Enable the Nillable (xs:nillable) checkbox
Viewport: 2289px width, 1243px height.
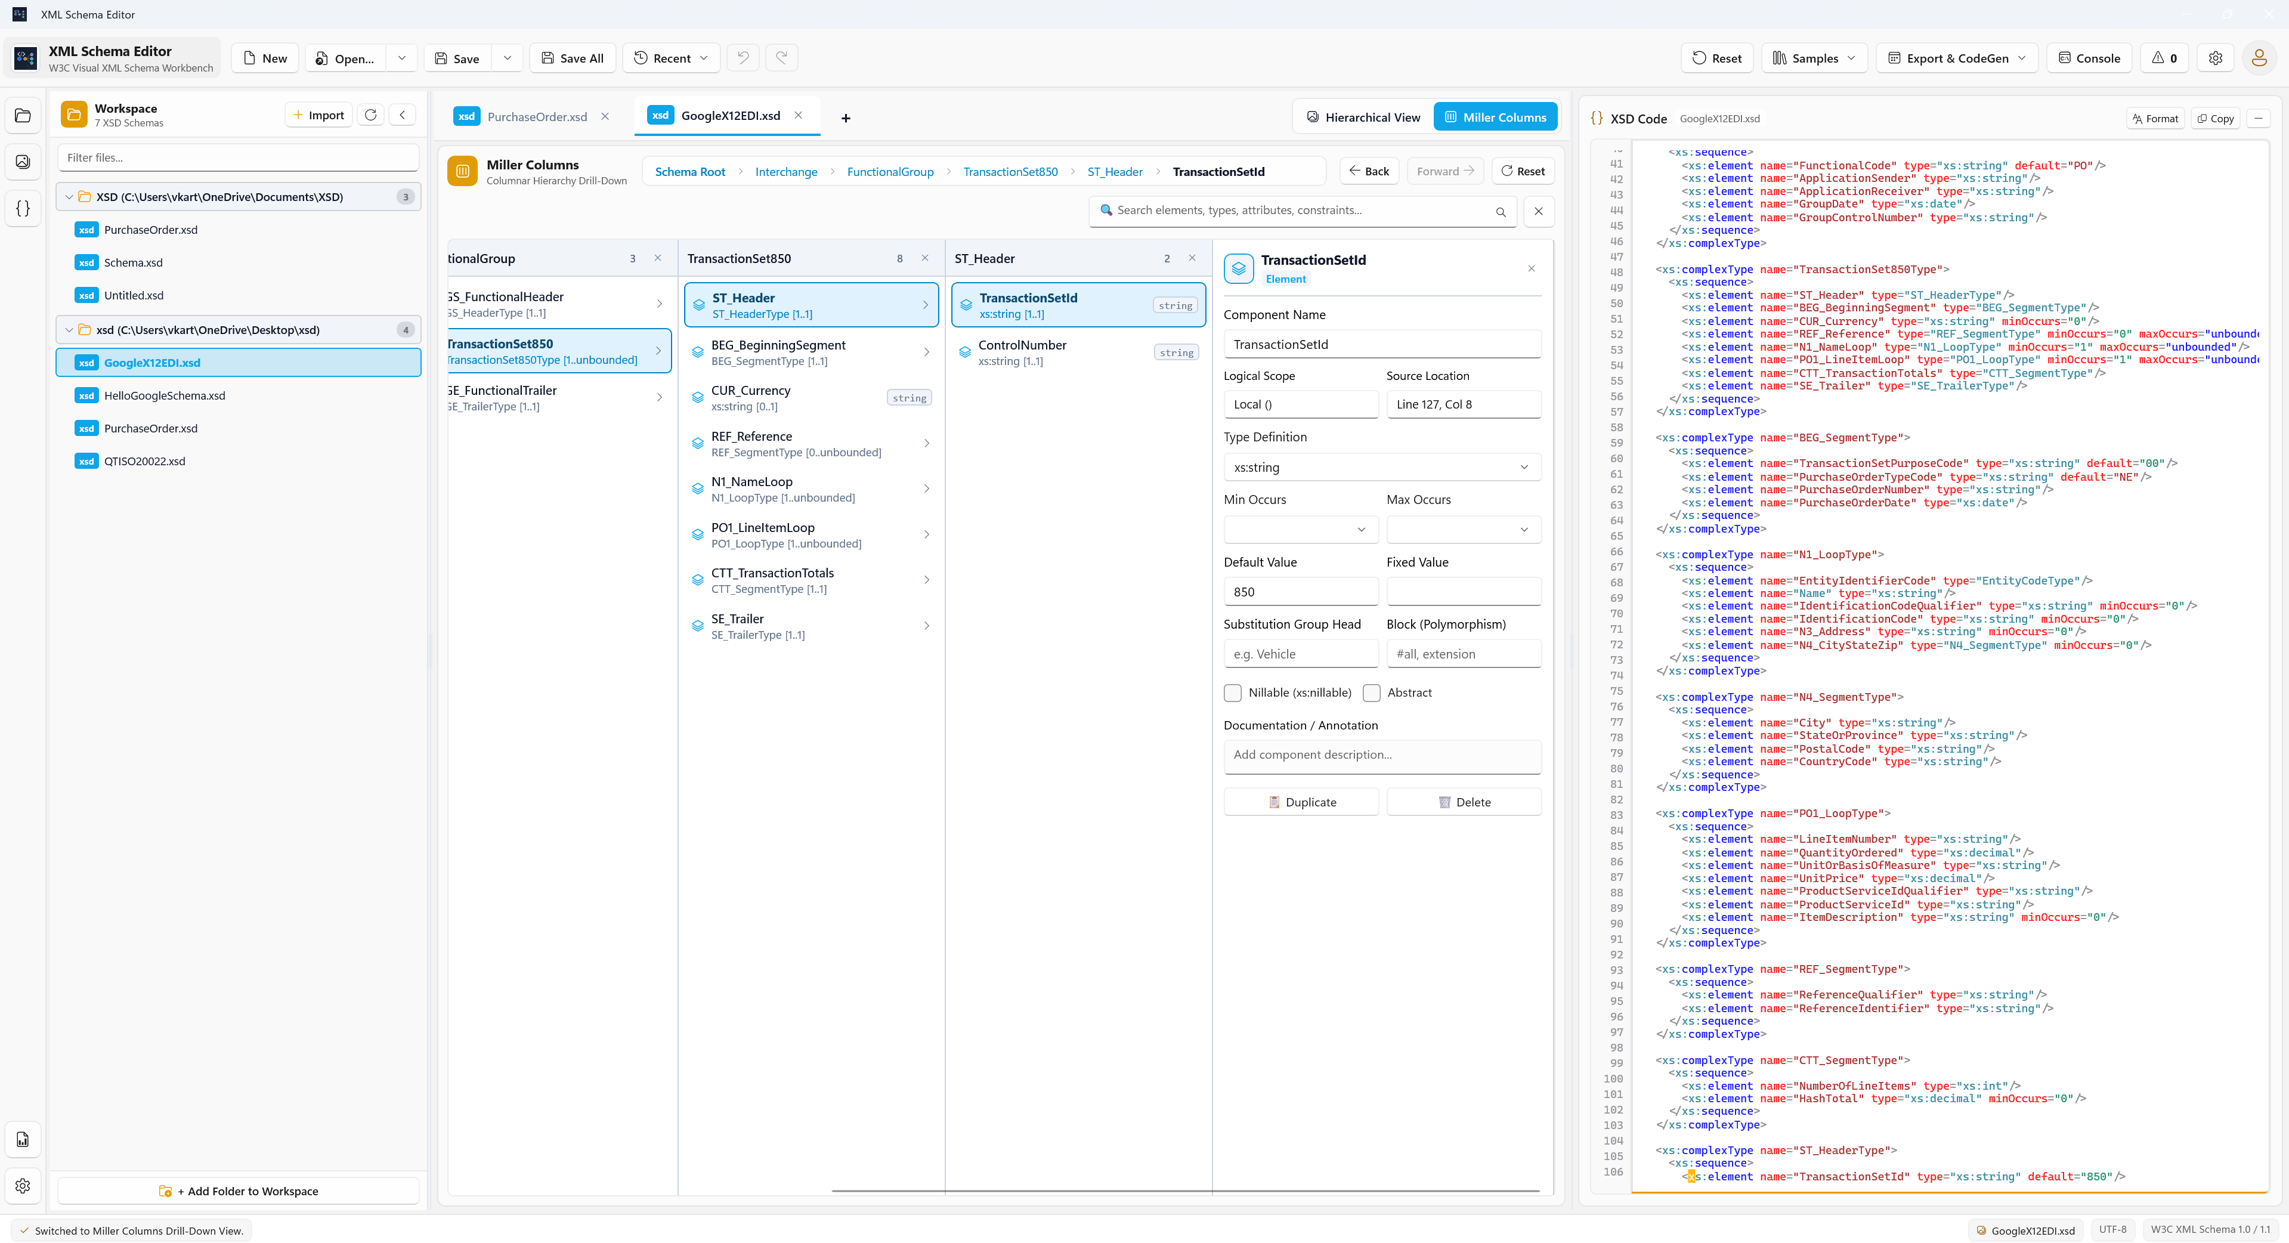(1233, 693)
